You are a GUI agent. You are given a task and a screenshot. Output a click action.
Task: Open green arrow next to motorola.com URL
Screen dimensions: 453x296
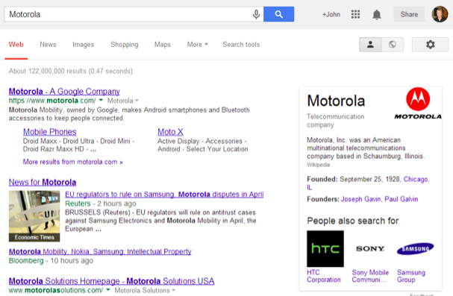click(x=101, y=100)
